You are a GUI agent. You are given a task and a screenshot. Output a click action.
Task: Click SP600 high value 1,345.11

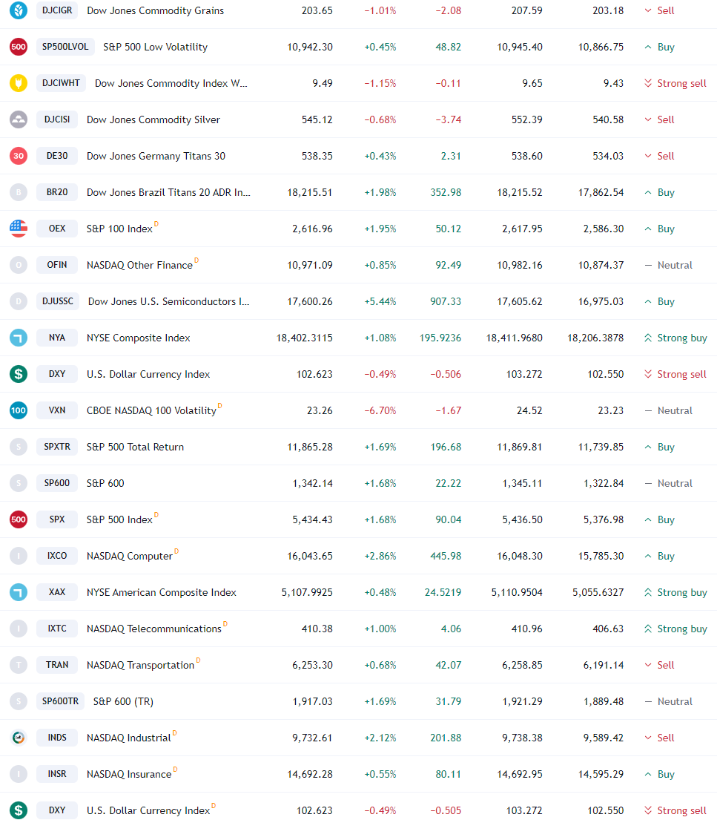(x=523, y=483)
